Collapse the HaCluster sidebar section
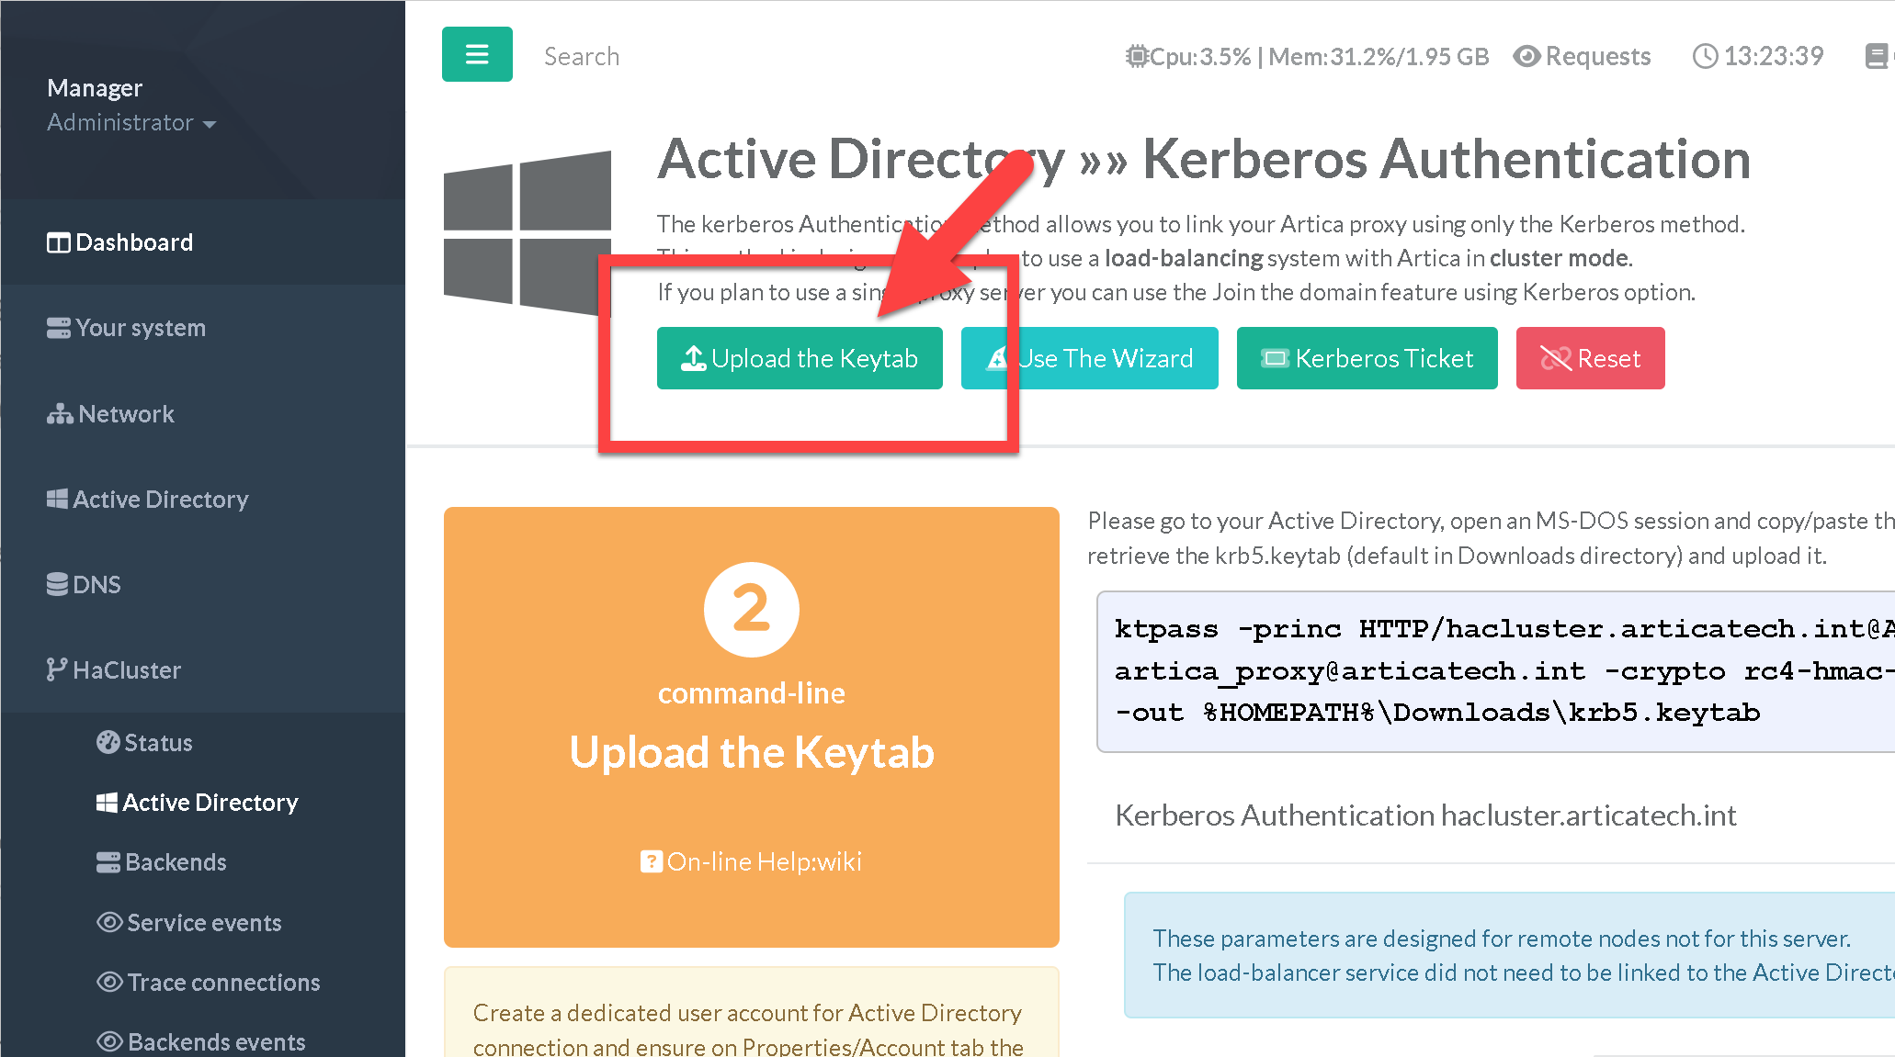 [114, 670]
